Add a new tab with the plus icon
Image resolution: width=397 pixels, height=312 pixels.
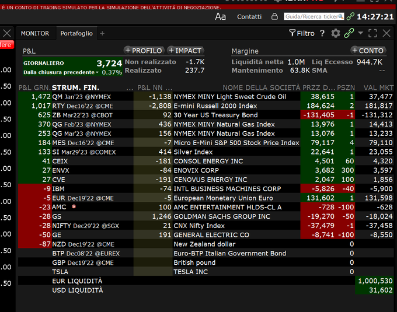[102, 33]
